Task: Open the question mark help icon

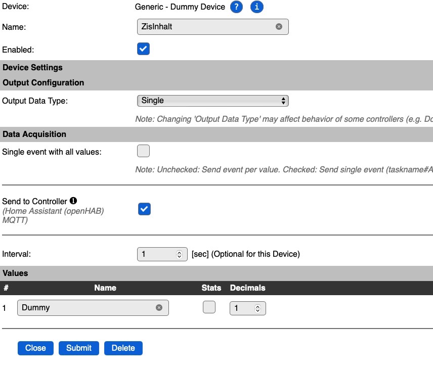Action: click(x=236, y=7)
